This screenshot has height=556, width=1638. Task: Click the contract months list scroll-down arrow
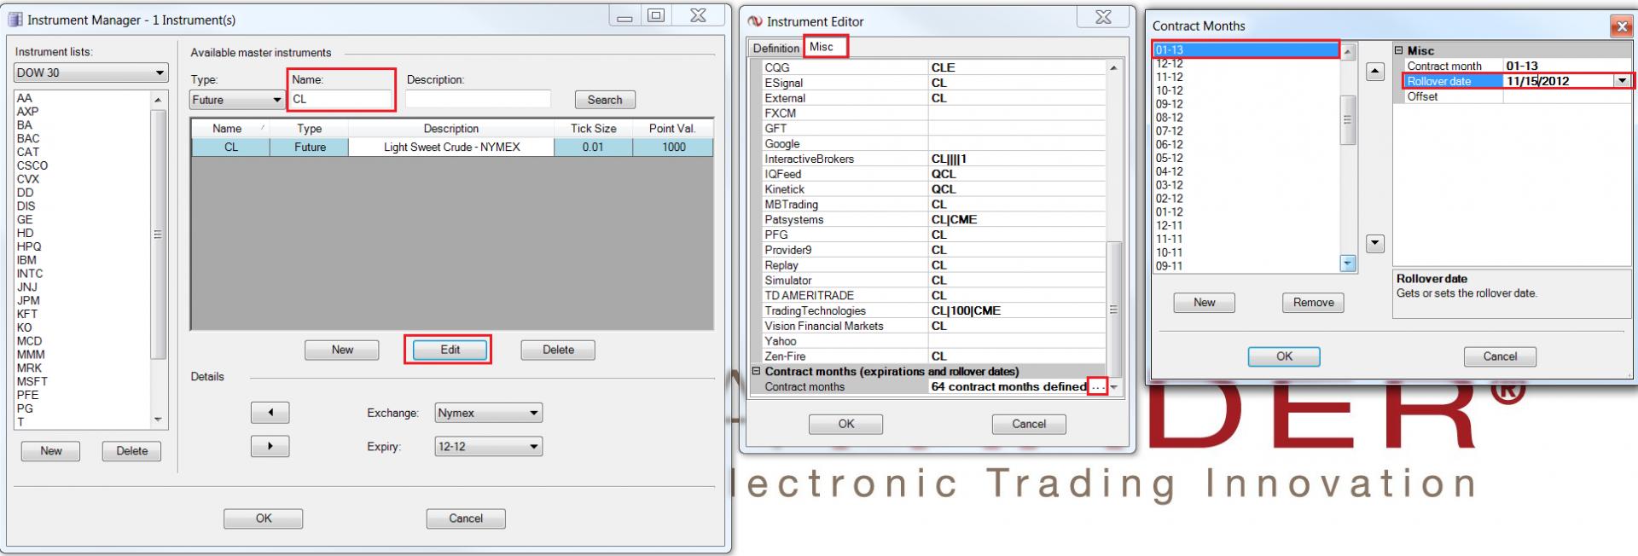1348,264
